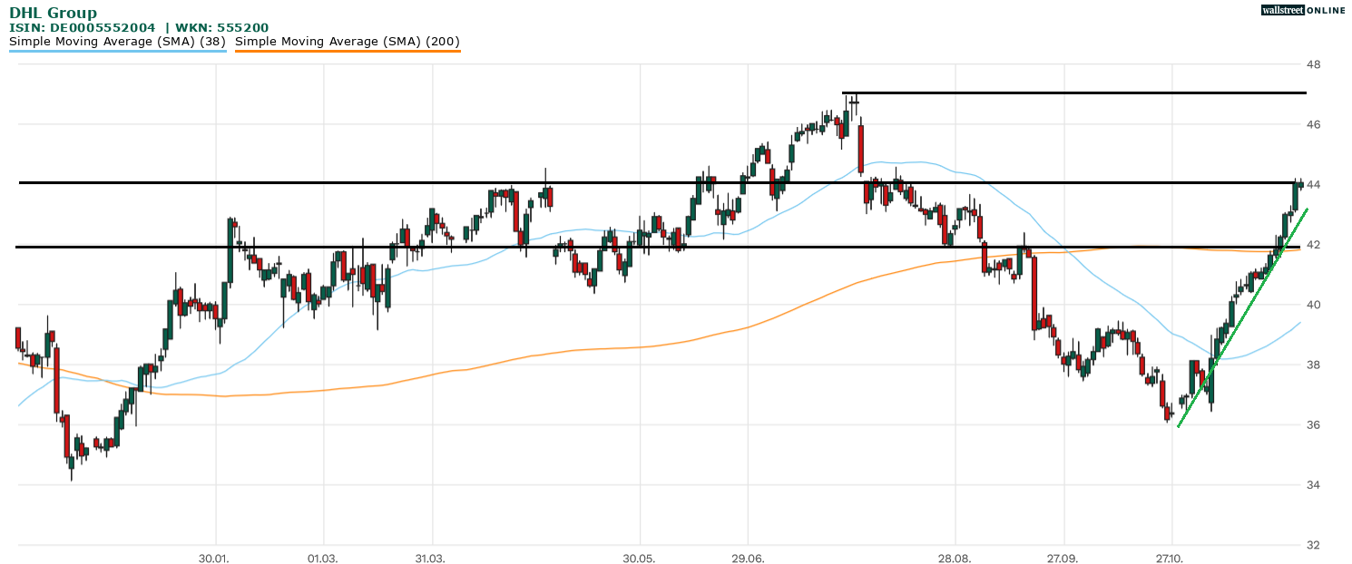Viewport: 1352px width, 564px height.
Task: Click the 28.08. date label
Action: 955,558
